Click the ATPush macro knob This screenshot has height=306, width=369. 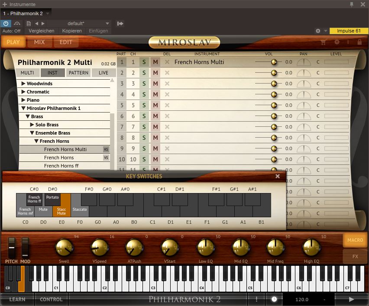(134, 248)
